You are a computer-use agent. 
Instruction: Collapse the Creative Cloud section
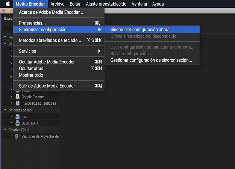pyautogui.click(x=5, y=130)
